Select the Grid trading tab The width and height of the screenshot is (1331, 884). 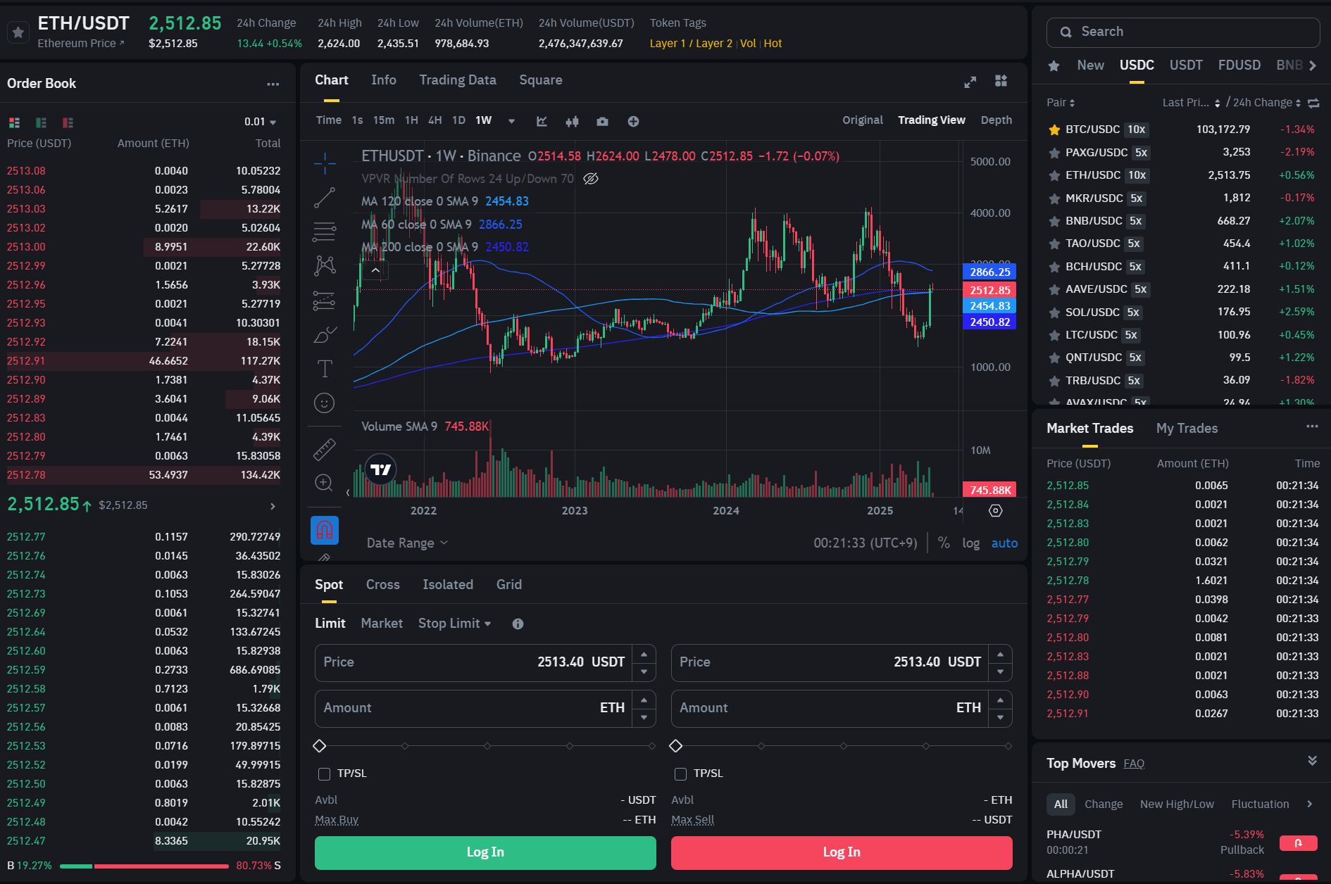[509, 585]
